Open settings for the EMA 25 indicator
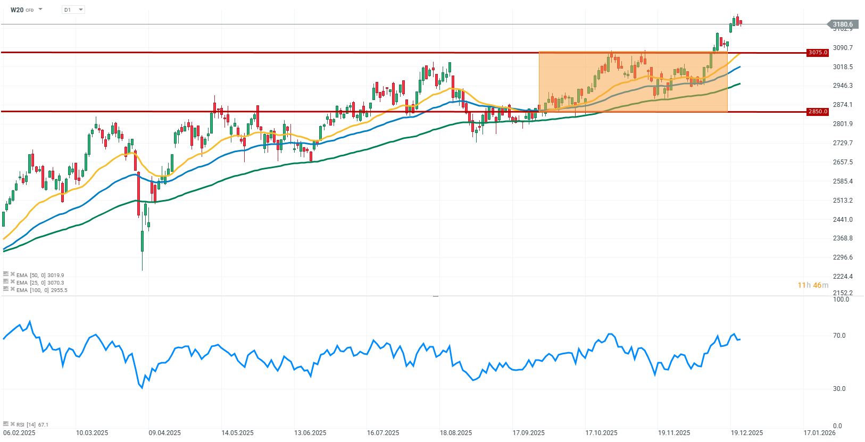The height and width of the screenshot is (442, 865). (x=6, y=281)
